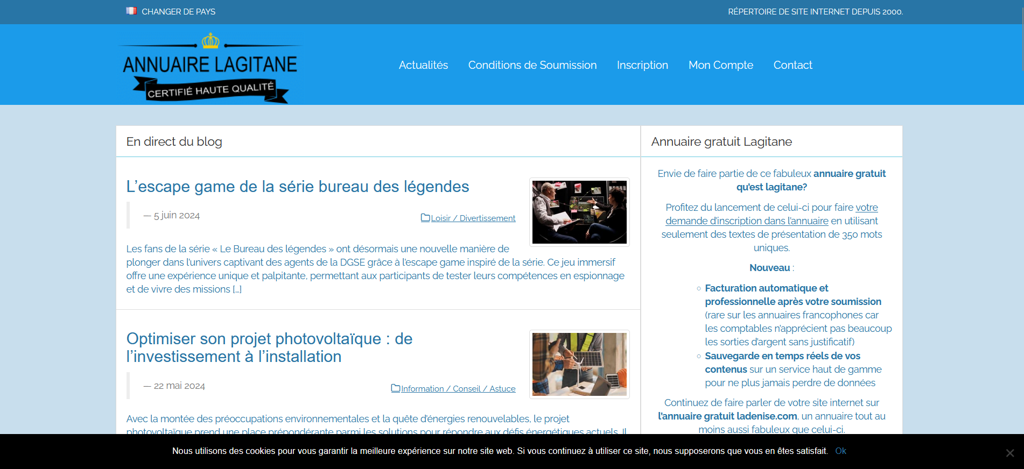Click the French flag icon
The height and width of the screenshot is (469, 1024).
131,11
